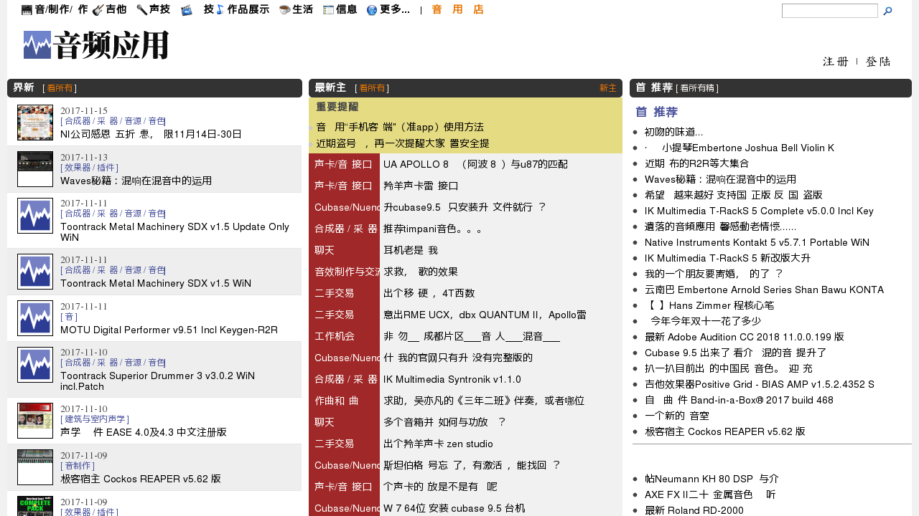Image resolution: width=919 pixels, height=516 pixels.
Task: Open recommended Embertone Joshua Bell Violin
Action: click(740, 148)
